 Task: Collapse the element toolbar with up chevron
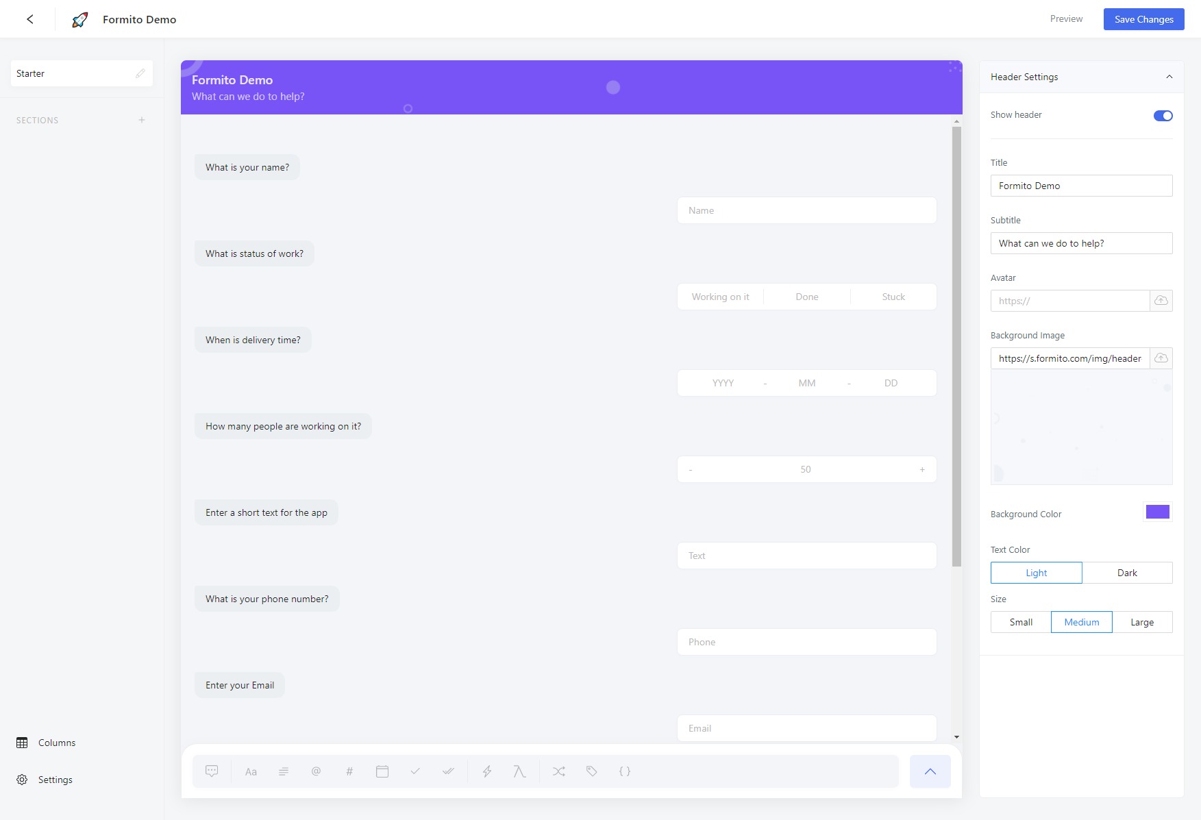(x=930, y=771)
